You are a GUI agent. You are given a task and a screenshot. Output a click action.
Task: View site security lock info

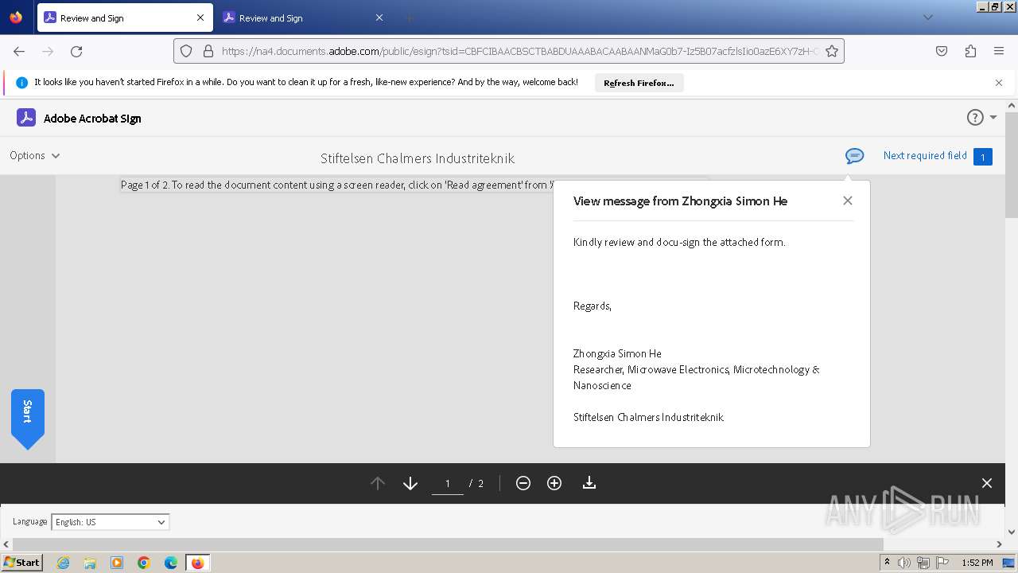pos(208,51)
